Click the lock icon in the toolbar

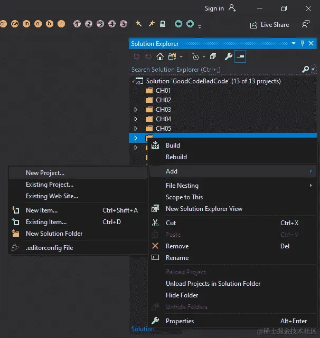(x=163, y=24)
